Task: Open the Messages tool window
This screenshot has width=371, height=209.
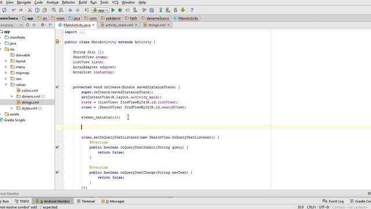Action: pos(113,201)
